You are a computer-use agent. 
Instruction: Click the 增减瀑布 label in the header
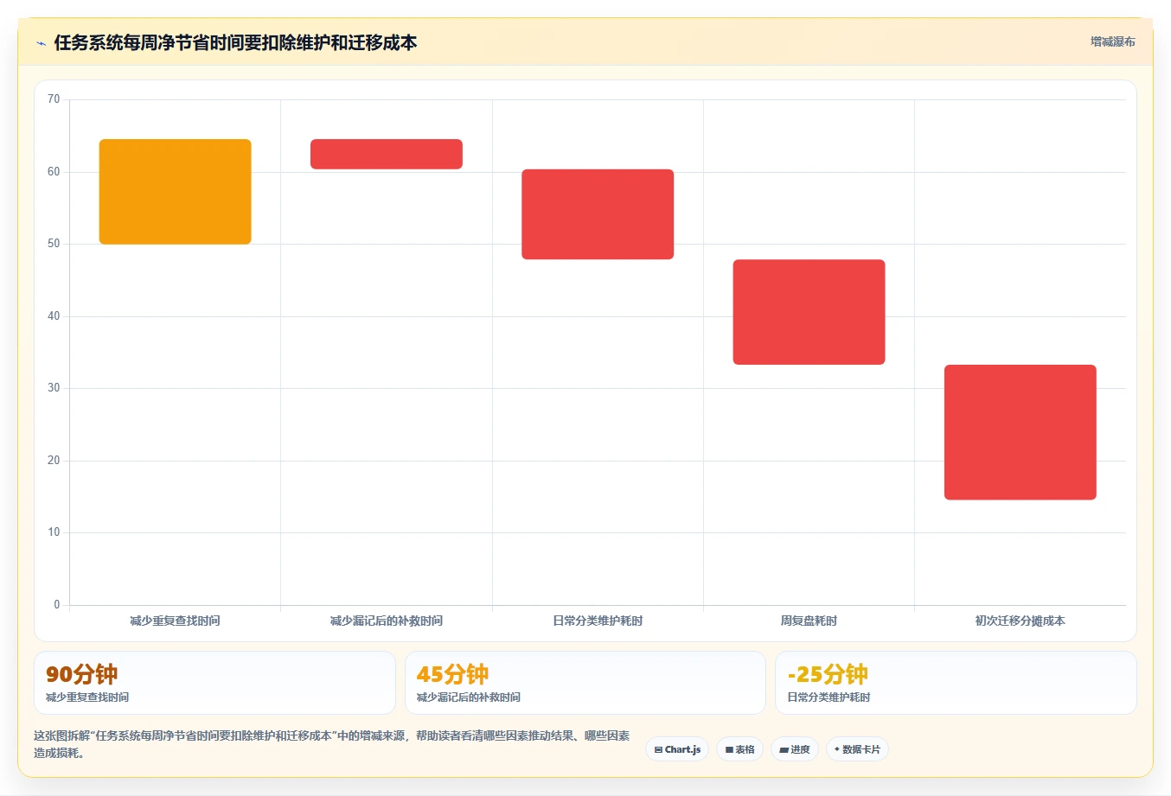click(x=1112, y=41)
